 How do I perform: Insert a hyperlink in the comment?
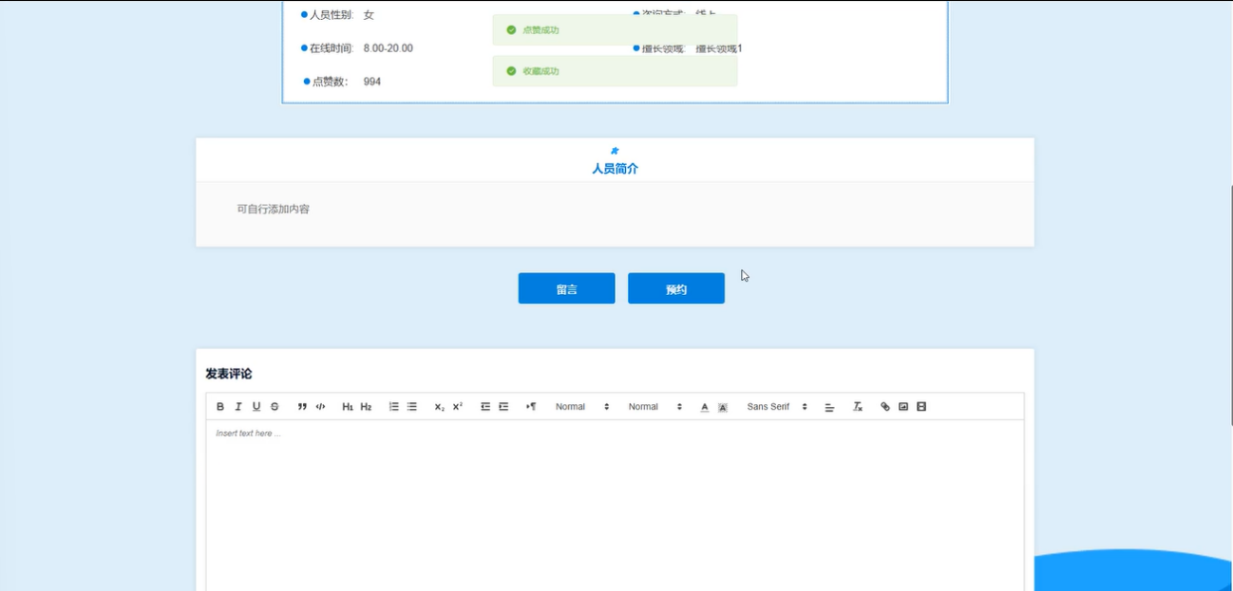point(885,407)
